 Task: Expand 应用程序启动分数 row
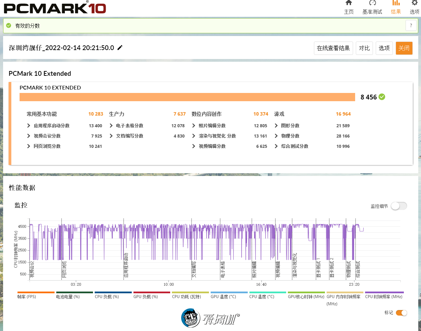point(48,126)
